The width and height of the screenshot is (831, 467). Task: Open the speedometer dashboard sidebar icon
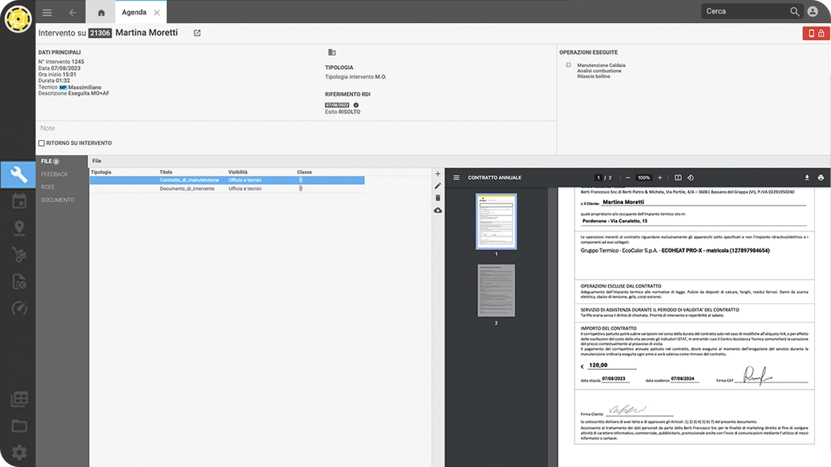[19, 308]
